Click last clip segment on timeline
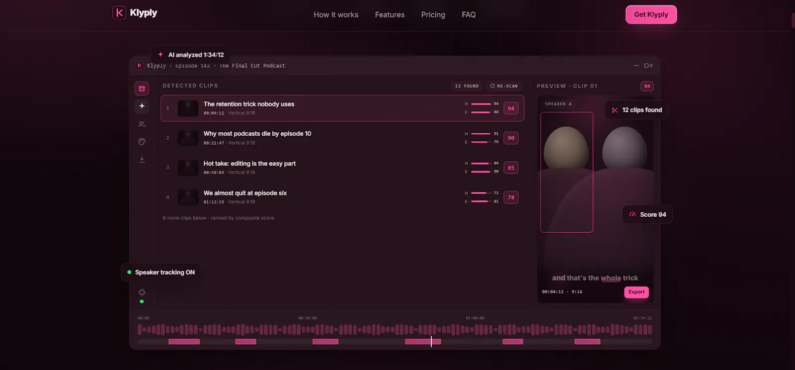 (587, 342)
